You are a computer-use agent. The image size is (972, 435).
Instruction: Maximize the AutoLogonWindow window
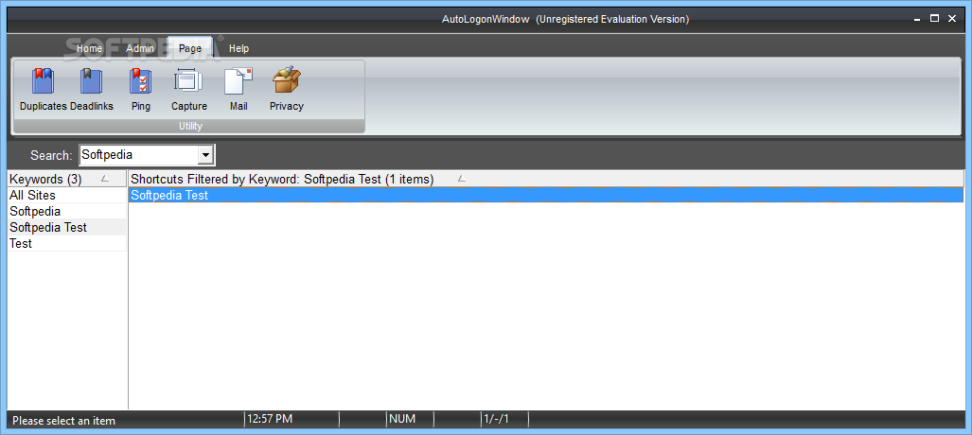click(934, 19)
